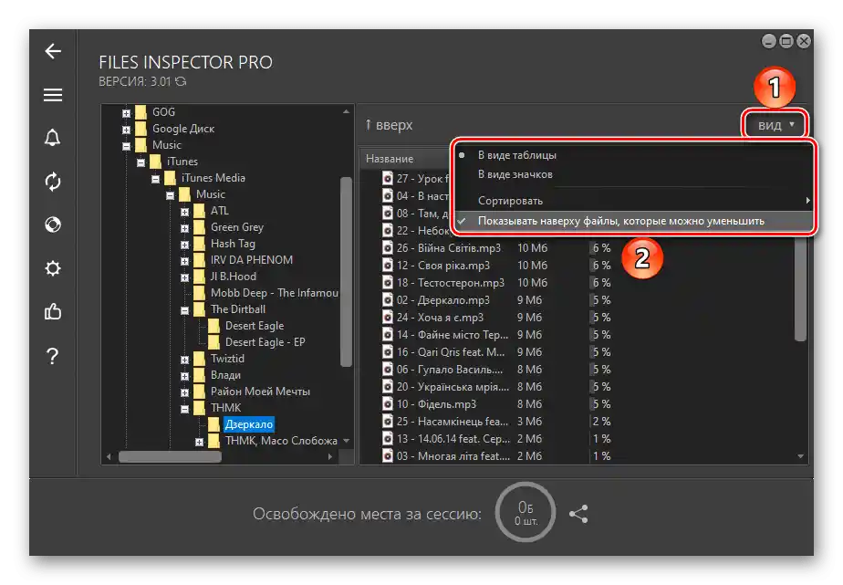Select Hash Tag folder

point(233,244)
